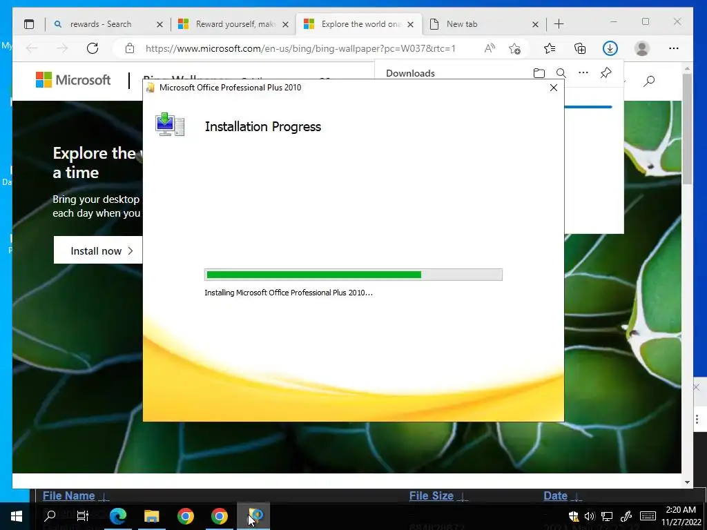
Task: Click the address bar URL
Action: pyautogui.click(x=300, y=48)
